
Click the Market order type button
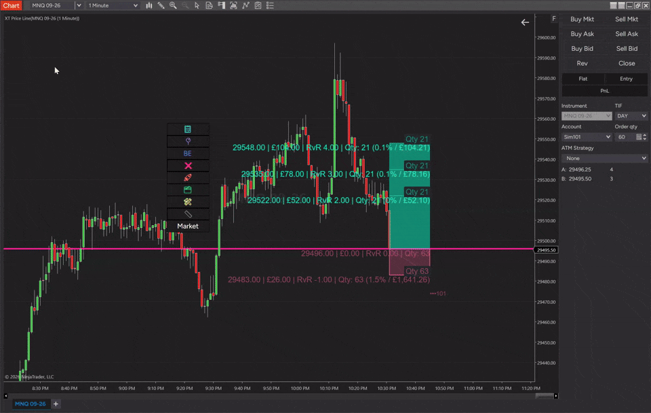pyautogui.click(x=188, y=227)
